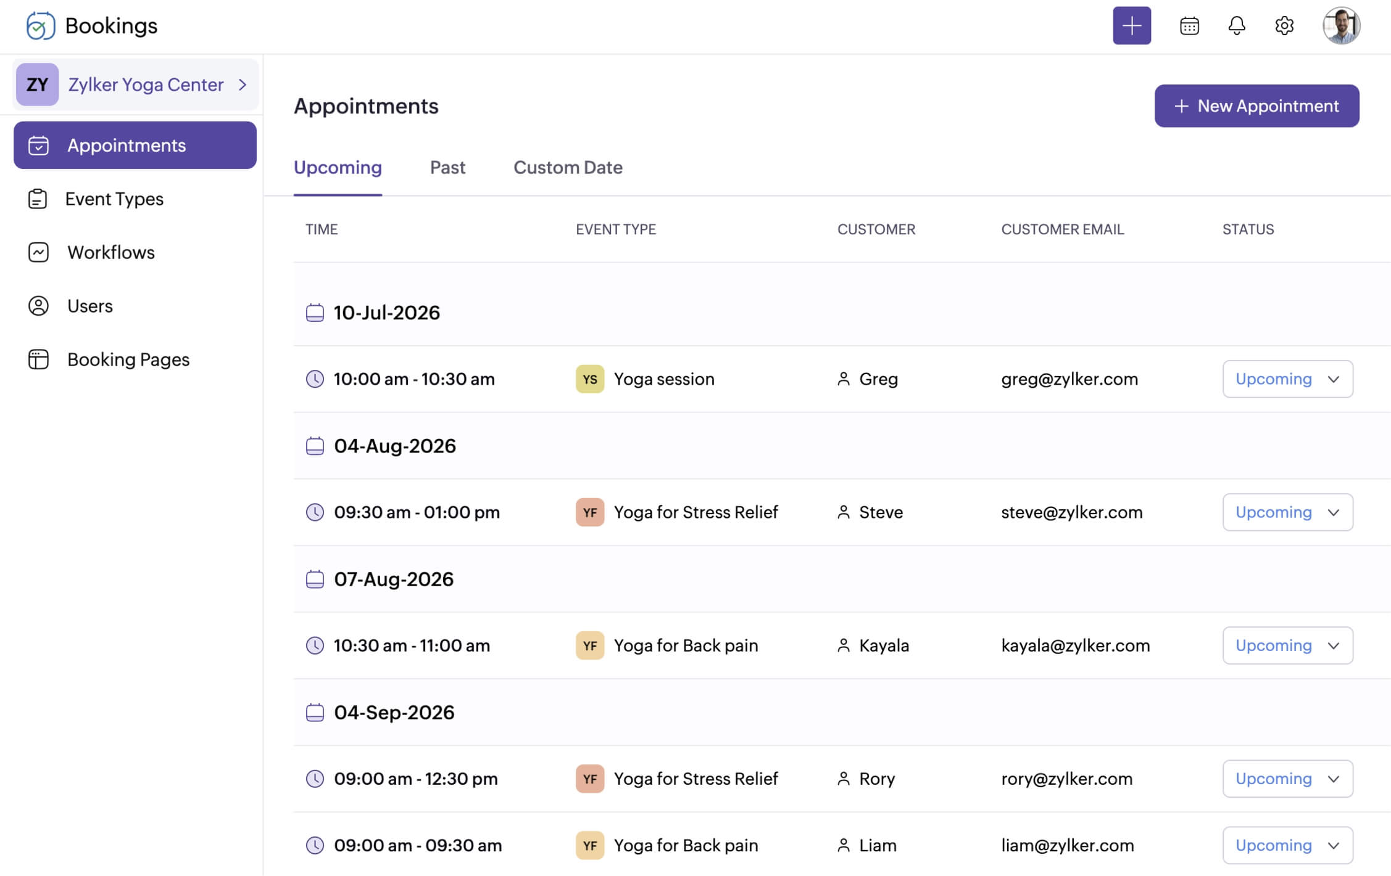The width and height of the screenshot is (1391, 876).
Task: Change status for Kayala's appointment
Action: click(x=1287, y=645)
